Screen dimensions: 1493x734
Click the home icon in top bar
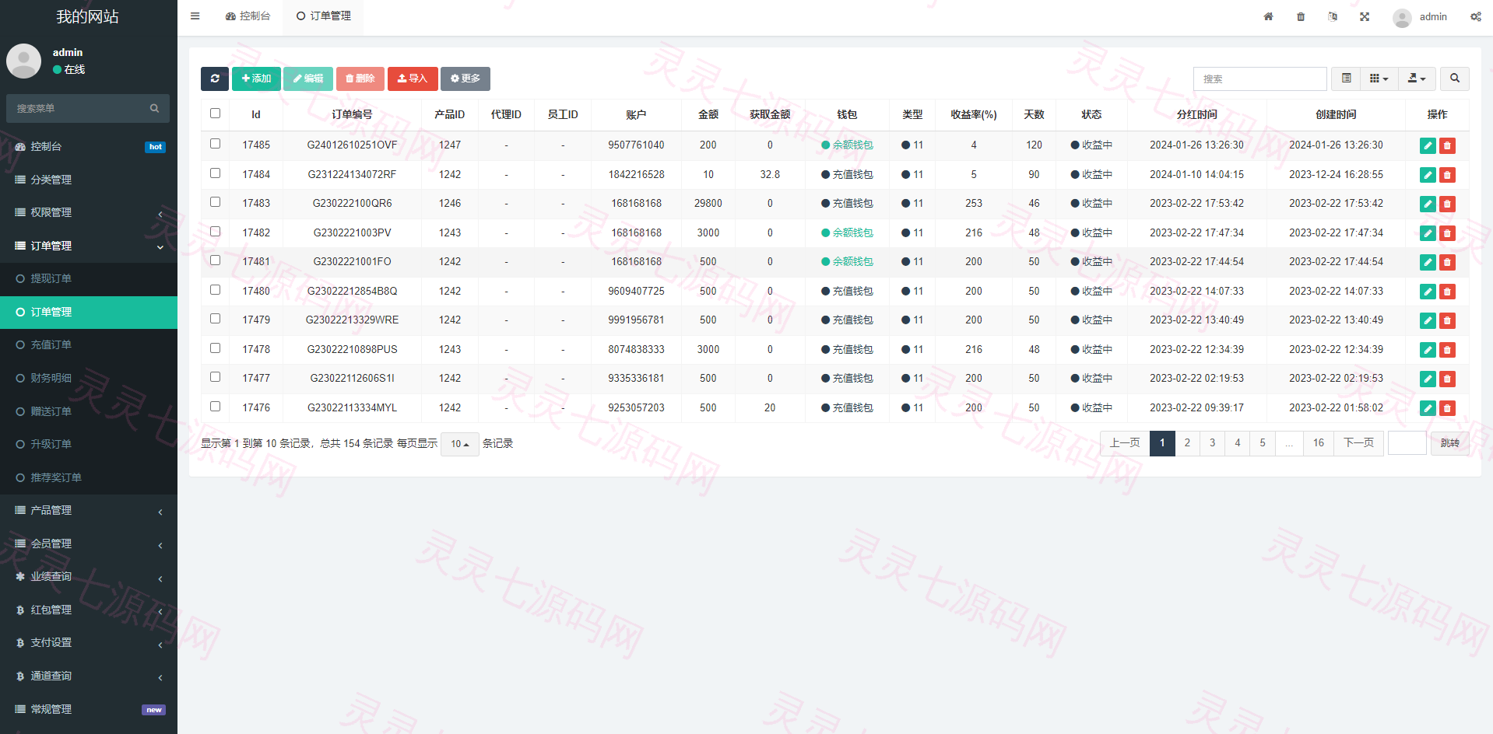point(1268,16)
